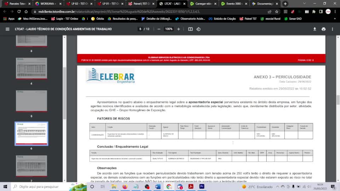Open Login - TST Online bookmark
The width and height of the screenshot is (340, 191).
64,19
